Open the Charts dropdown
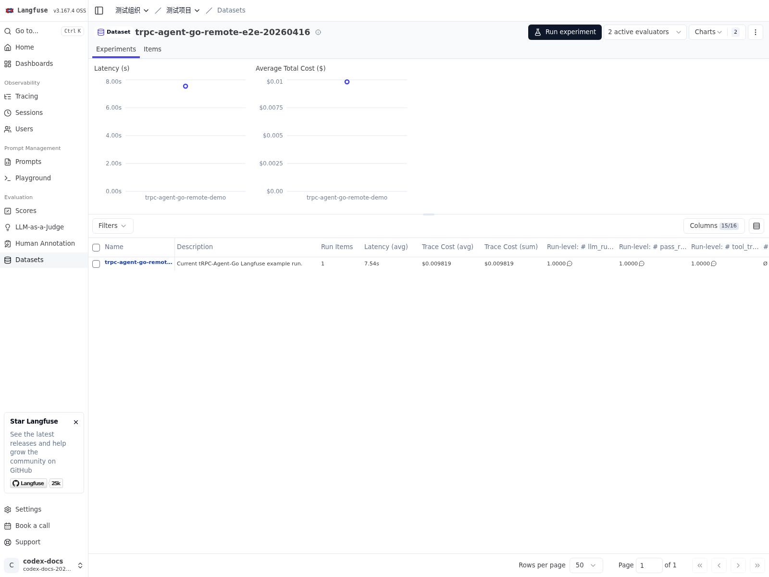Image resolution: width=769 pixels, height=577 pixels. (x=708, y=32)
